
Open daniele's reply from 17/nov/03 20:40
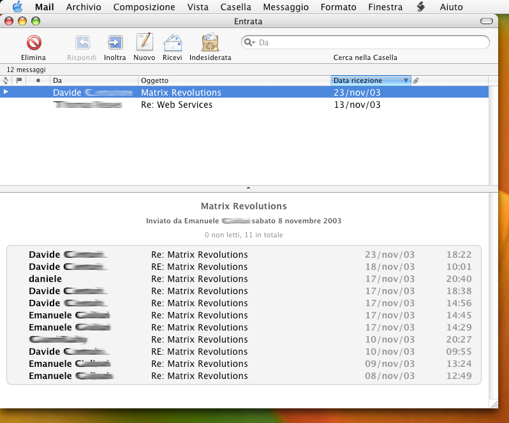coord(244,279)
